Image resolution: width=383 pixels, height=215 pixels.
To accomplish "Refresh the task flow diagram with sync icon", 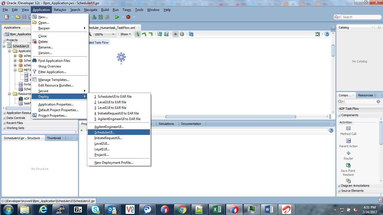I will 191,34.
